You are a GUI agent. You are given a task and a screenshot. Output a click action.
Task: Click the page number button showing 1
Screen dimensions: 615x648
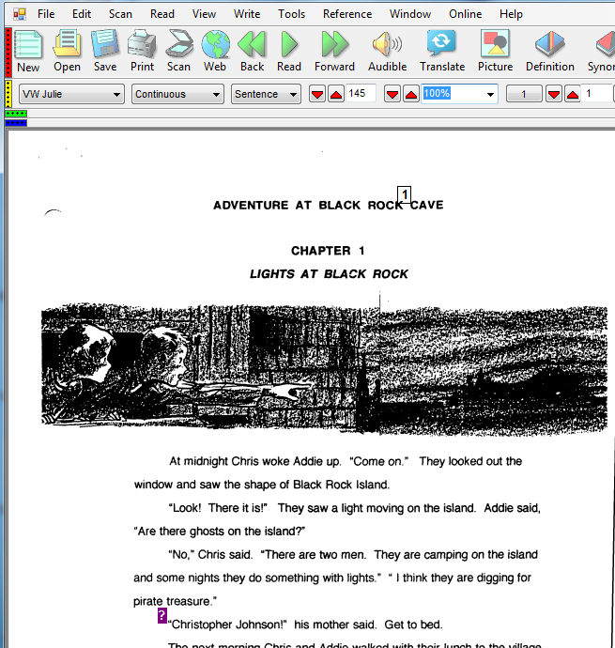pyautogui.click(x=524, y=94)
